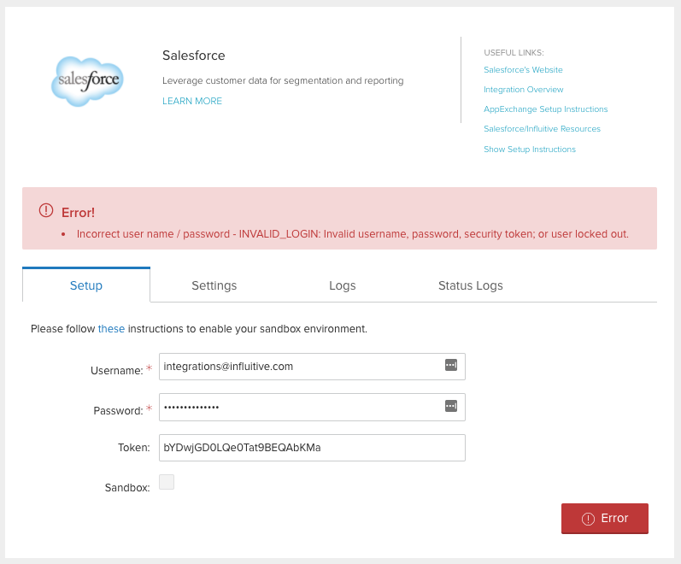The height and width of the screenshot is (564, 681).
Task: Open Salesforce/Influitive Resources link
Action: [x=542, y=129]
